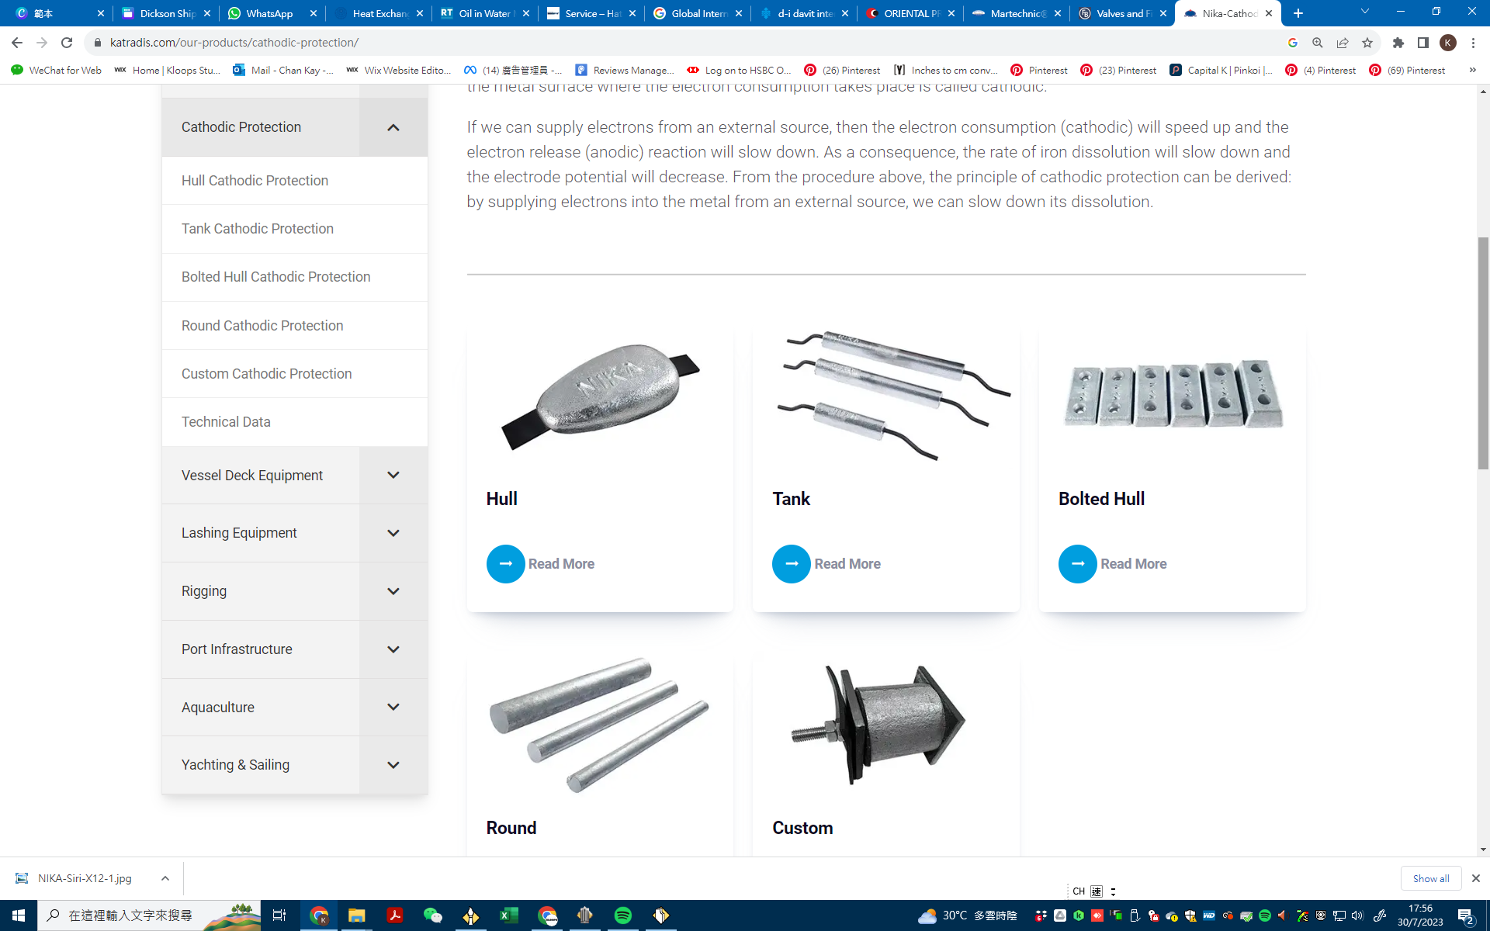Open the Chrome extensions puzzle icon
The width and height of the screenshot is (1490, 931).
click(1398, 43)
